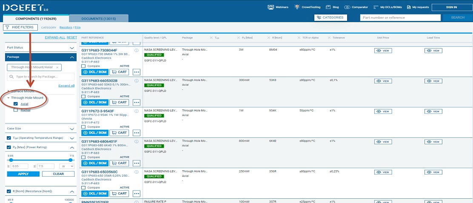The height and width of the screenshot is (203, 473).
Task: Apply the power rating filter
Action: tap(23, 174)
